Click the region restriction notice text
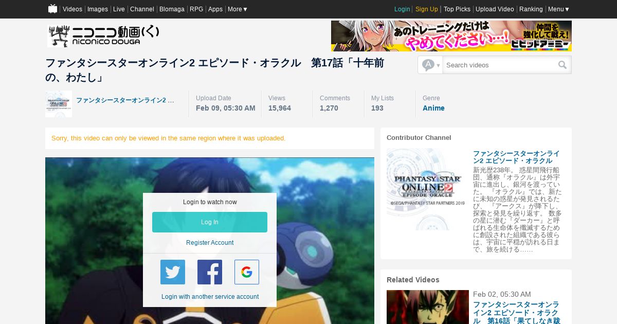Image resolution: width=617 pixels, height=324 pixels. click(x=169, y=138)
